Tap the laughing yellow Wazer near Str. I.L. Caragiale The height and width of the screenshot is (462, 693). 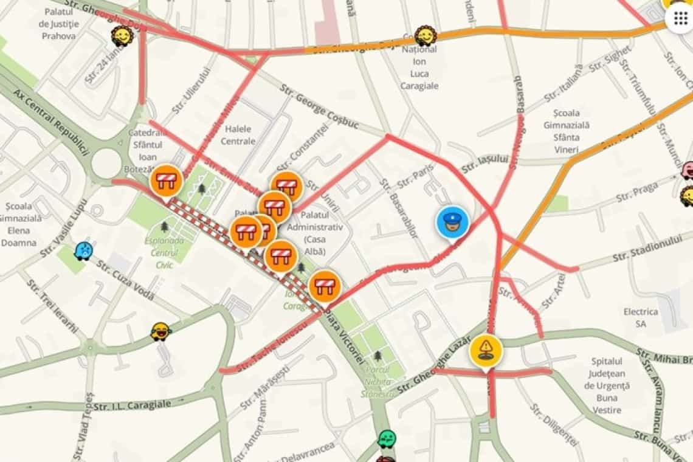coord(160,331)
